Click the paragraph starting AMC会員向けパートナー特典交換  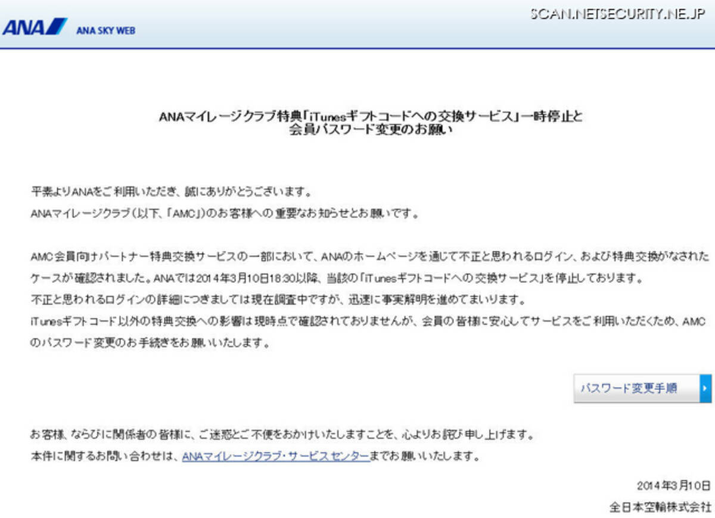pyautogui.click(x=370, y=257)
